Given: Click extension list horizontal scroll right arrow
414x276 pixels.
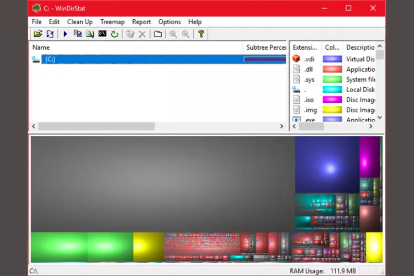Looking at the screenshot, I should (371, 126).
